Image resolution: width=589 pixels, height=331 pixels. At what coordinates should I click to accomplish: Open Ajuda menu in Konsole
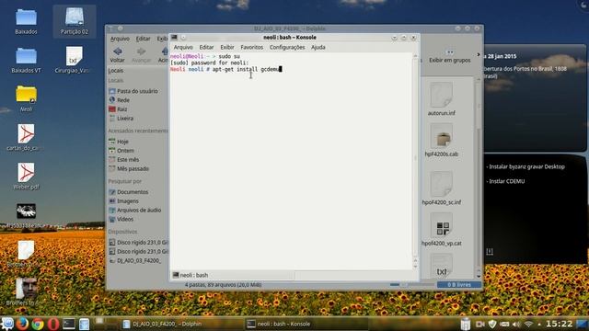pos(318,47)
